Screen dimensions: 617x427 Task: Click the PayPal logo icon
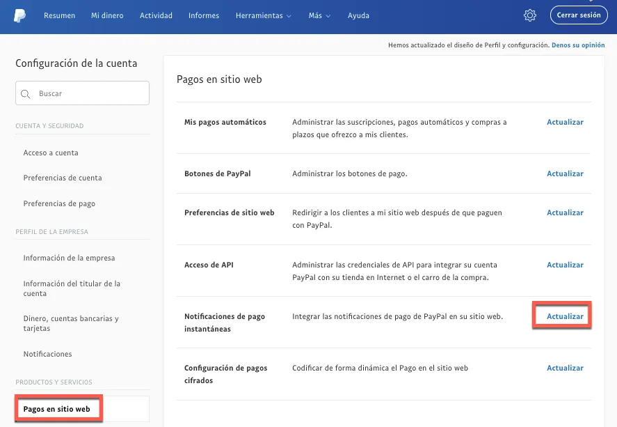pyautogui.click(x=19, y=16)
